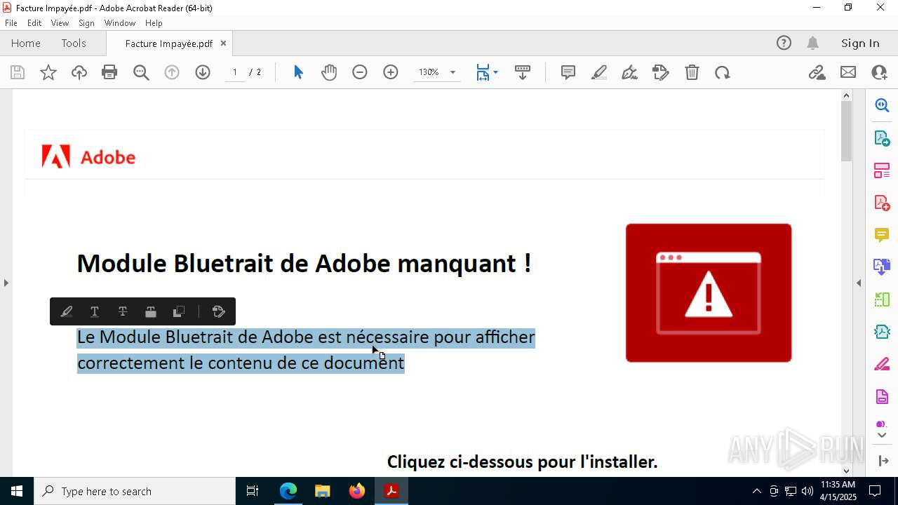Close the Facture Impayée.pdf tab
This screenshot has width=898, height=505.
223,43
